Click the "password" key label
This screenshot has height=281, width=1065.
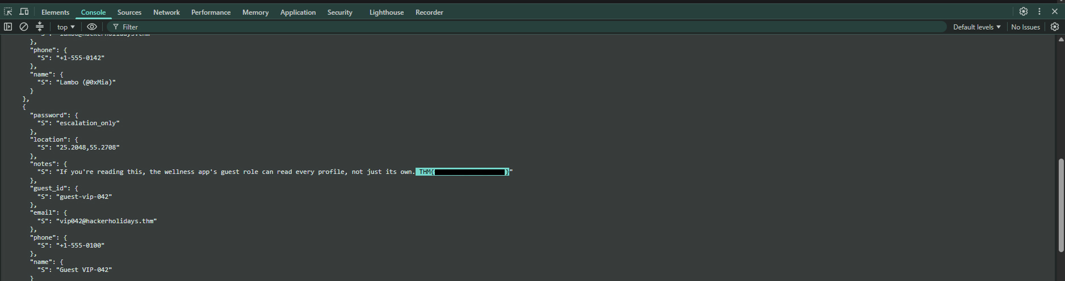point(49,115)
